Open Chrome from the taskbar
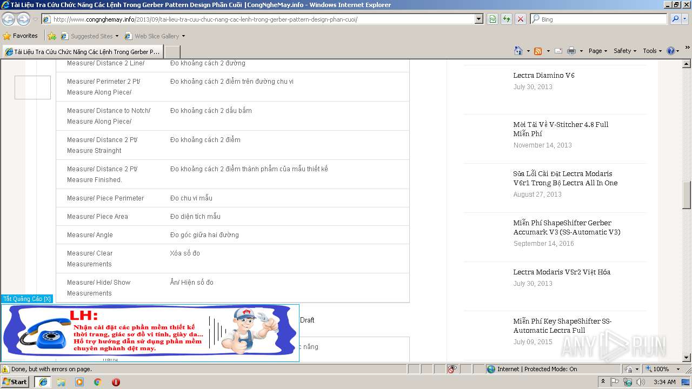This screenshot has width=692, height=389. 98,382
